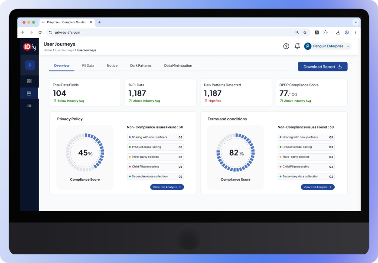Screen dimensions: 378x263
Task: Select the highlighted user journeys icon in sidebar
Action: pyautogui.click(x=29, y=93)
